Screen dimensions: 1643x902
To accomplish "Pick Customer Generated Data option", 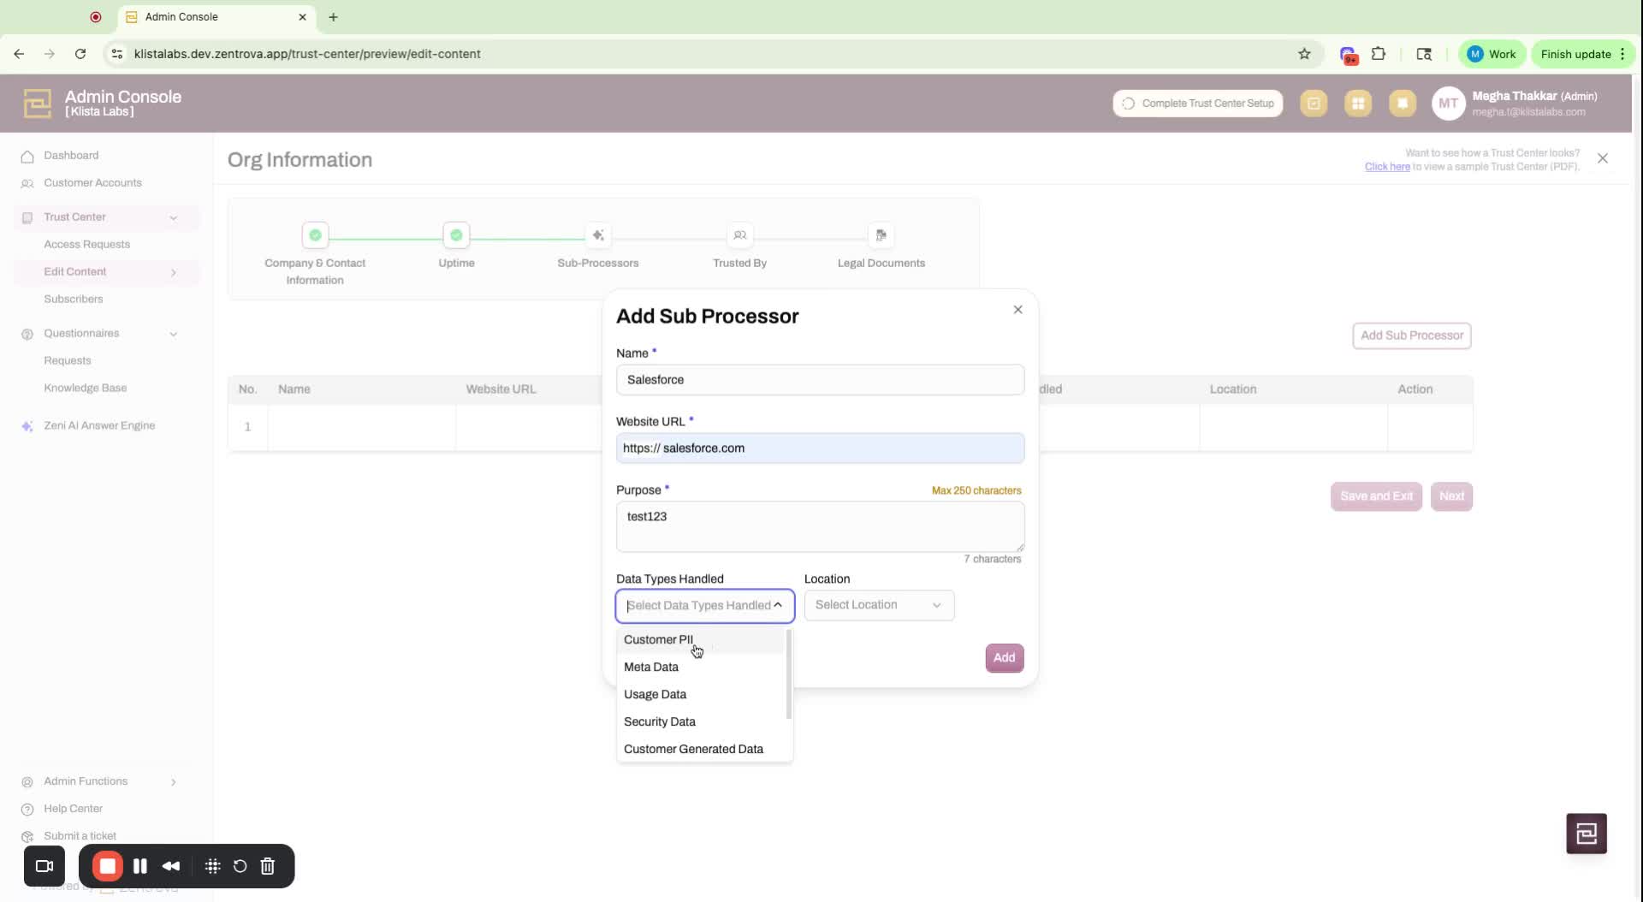I will pos(701,750).
